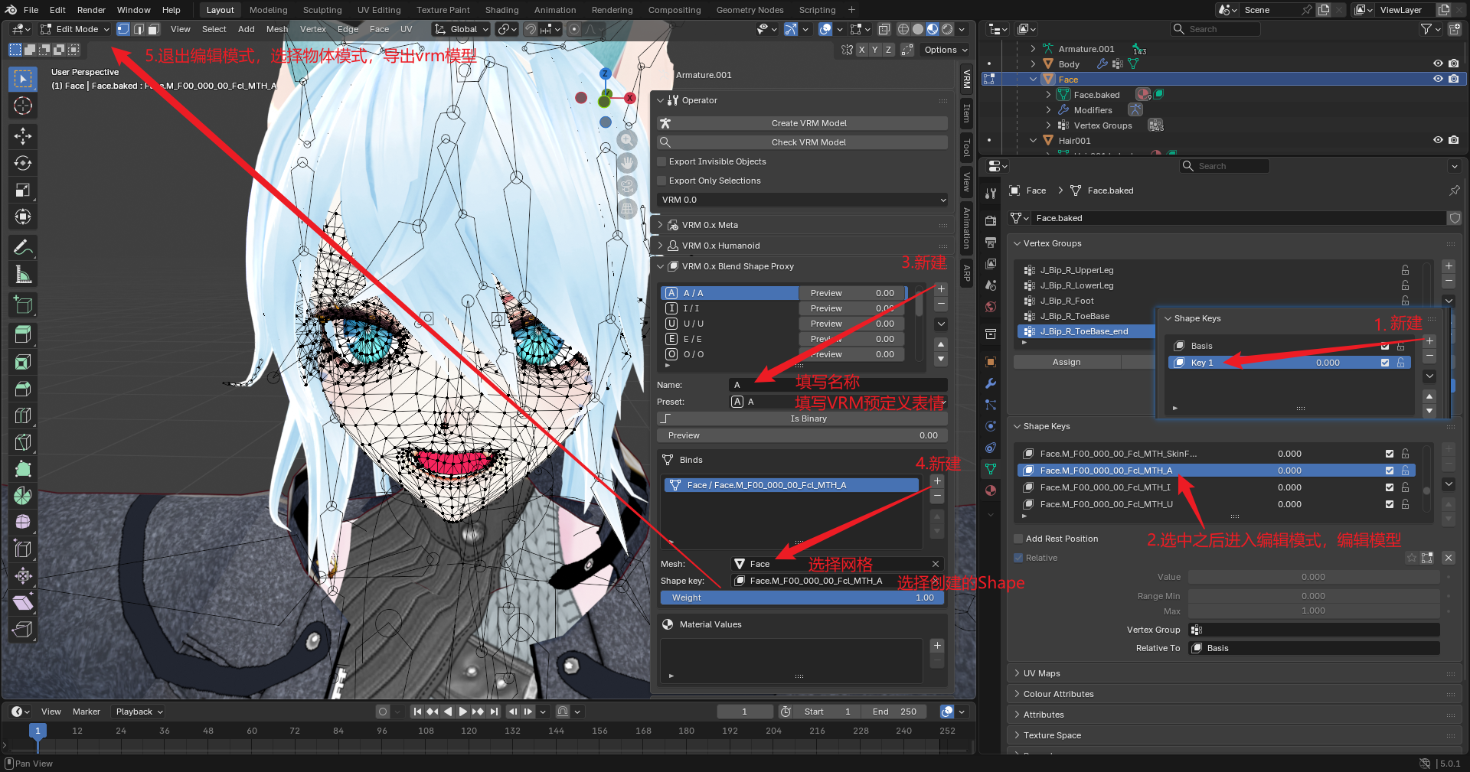Open the VRM 0.0 version dropdown
The width and height of the screenshot is (1470, 772).
click(802, 200)
